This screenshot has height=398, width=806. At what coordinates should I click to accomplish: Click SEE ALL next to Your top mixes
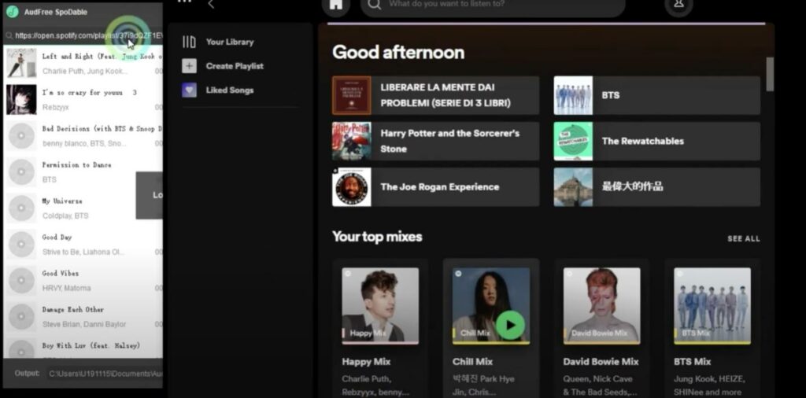(x=743, y=239)
